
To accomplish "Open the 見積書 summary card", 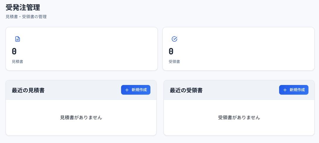I will click(x=82, y=49).
